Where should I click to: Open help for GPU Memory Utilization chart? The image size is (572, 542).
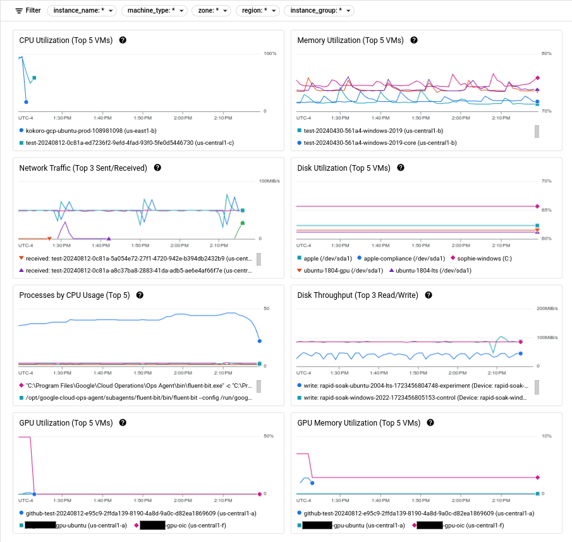click(x=430, y=422)
